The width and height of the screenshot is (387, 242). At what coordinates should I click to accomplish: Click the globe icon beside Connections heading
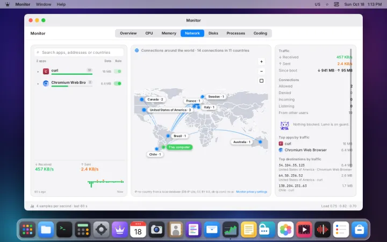point(137,51)
